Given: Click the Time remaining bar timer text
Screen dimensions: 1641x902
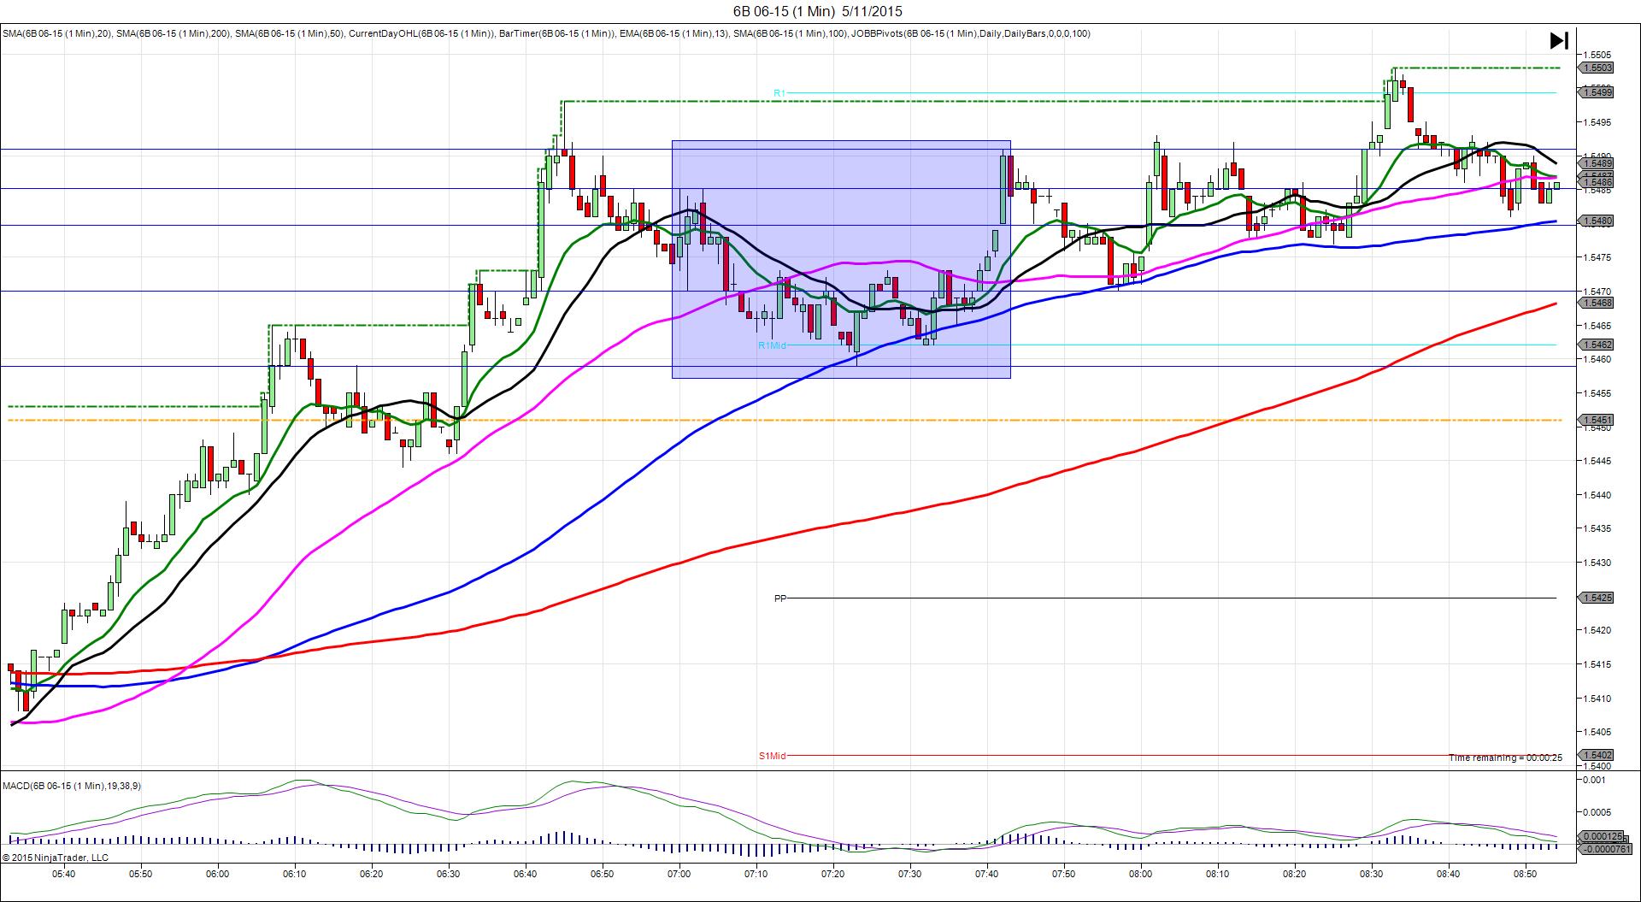Looking at the screenshot, I should pos(1505,758).
